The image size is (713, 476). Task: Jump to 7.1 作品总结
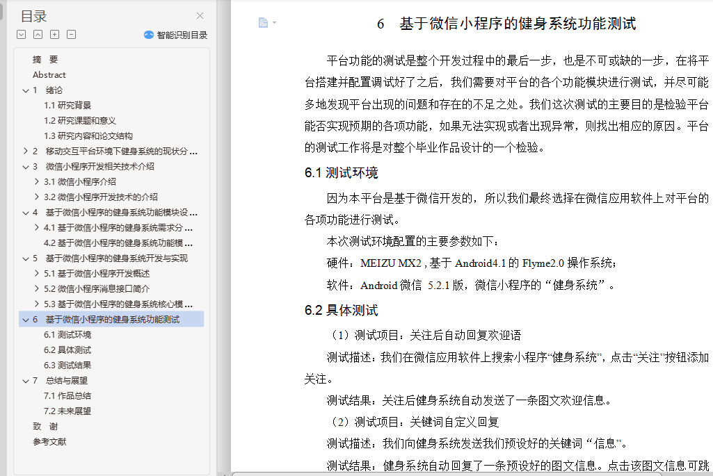click(x=67, y=396)
